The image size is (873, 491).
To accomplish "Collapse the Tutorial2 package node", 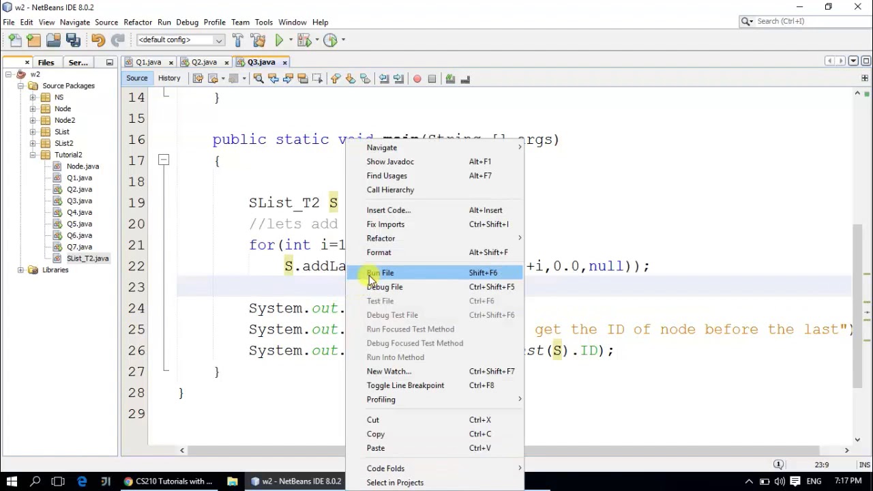I will pos(33,155).
